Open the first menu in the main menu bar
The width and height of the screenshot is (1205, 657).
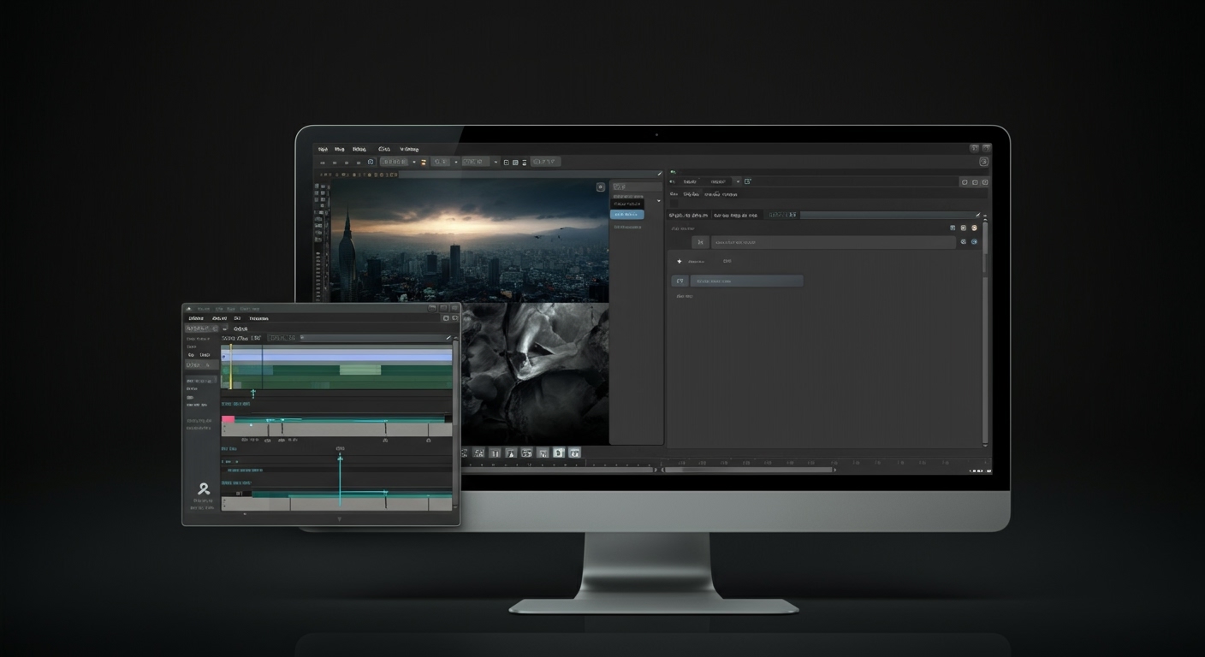[323, 149]
